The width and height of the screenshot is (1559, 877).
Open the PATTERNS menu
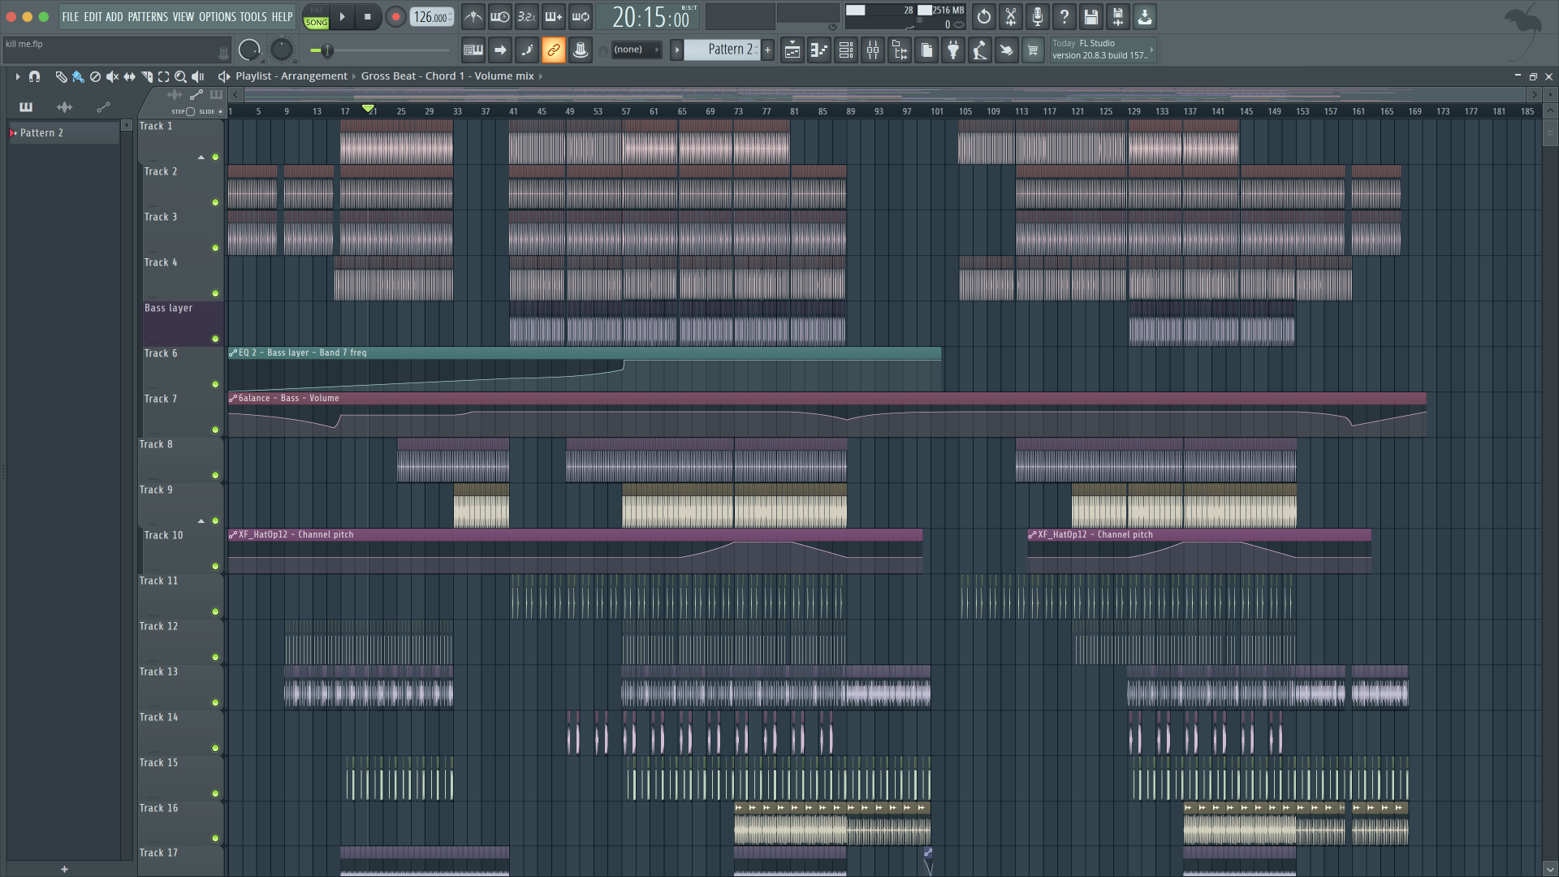[147, 16]
